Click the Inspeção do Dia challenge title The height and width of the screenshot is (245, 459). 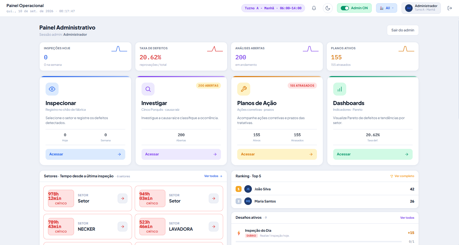[258, 231]
